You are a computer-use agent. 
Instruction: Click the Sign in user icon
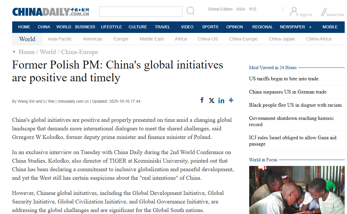pyautogui.click(x=294, y=12)
